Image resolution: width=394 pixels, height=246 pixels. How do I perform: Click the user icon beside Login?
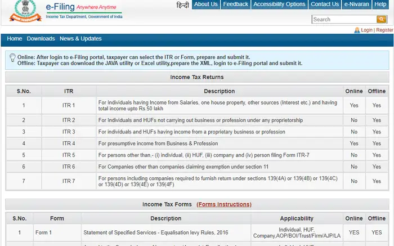click(357, 30)
